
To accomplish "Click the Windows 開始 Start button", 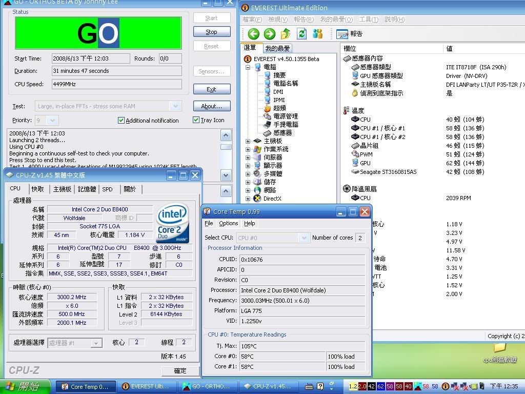I will pyautogui.click(x=26, y=387).
